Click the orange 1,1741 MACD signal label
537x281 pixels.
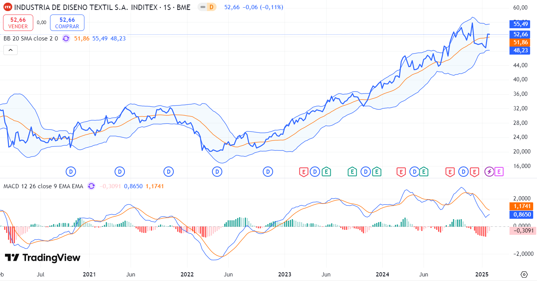click(521, 206)
